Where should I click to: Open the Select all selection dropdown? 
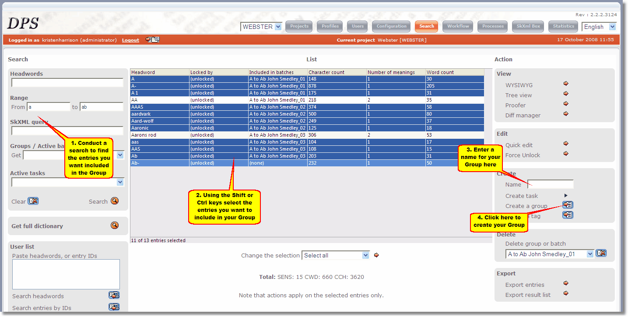(x=336, y=255)
